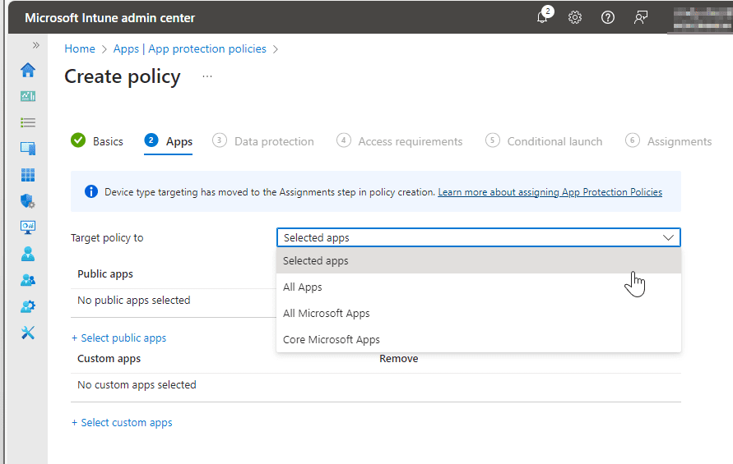Open the Reports monitor icon in sidebar
This screenshot has height=464, width=733.
pyautogui.click(x=28, y=227)
